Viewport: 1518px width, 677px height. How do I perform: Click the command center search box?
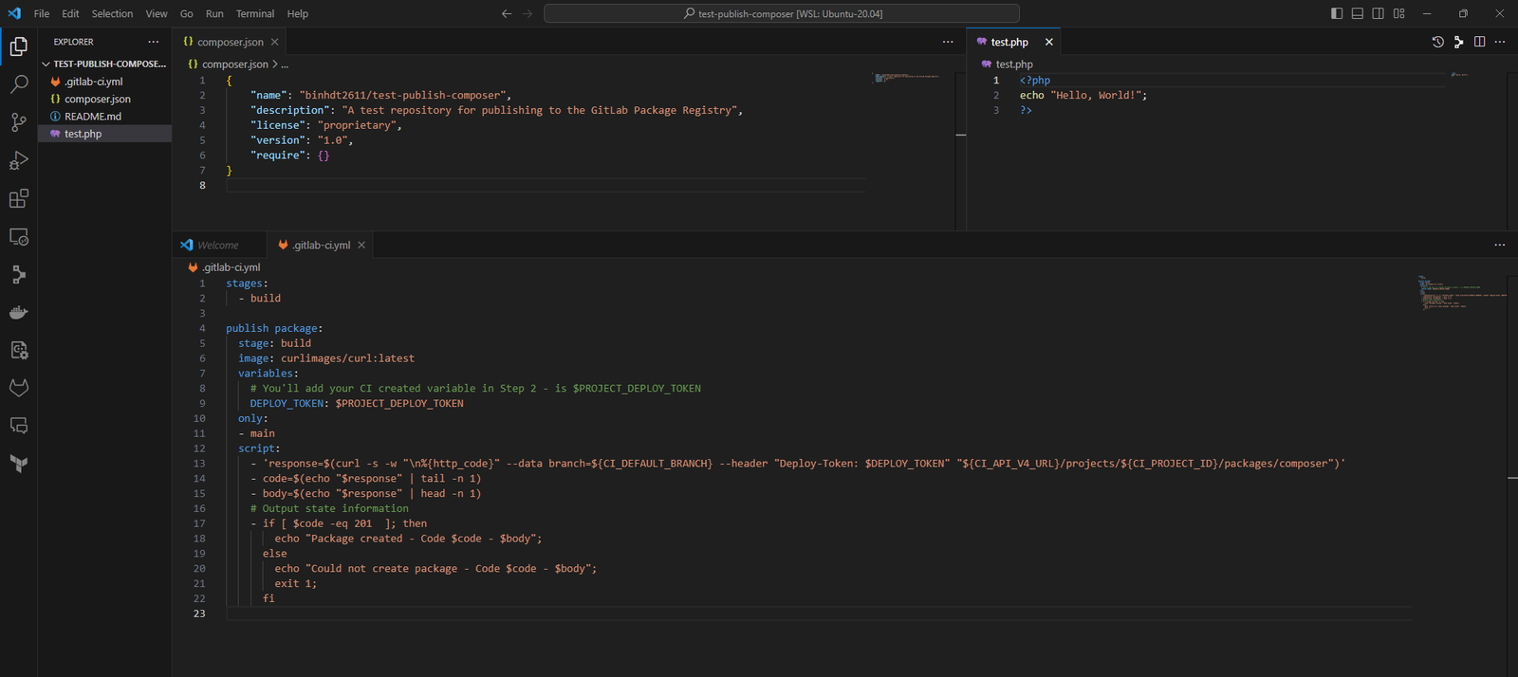782,13
